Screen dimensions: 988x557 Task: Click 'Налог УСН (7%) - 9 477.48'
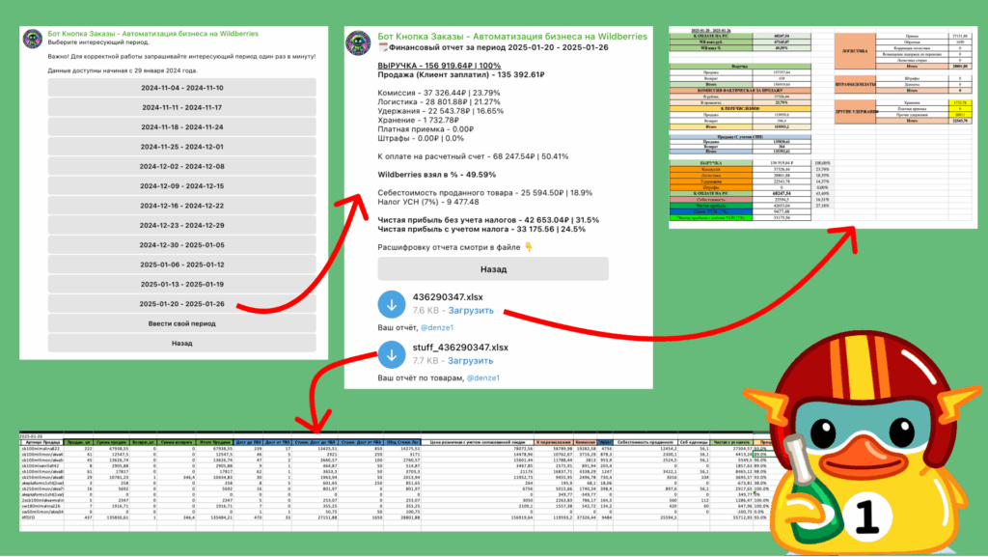point(428,203)
